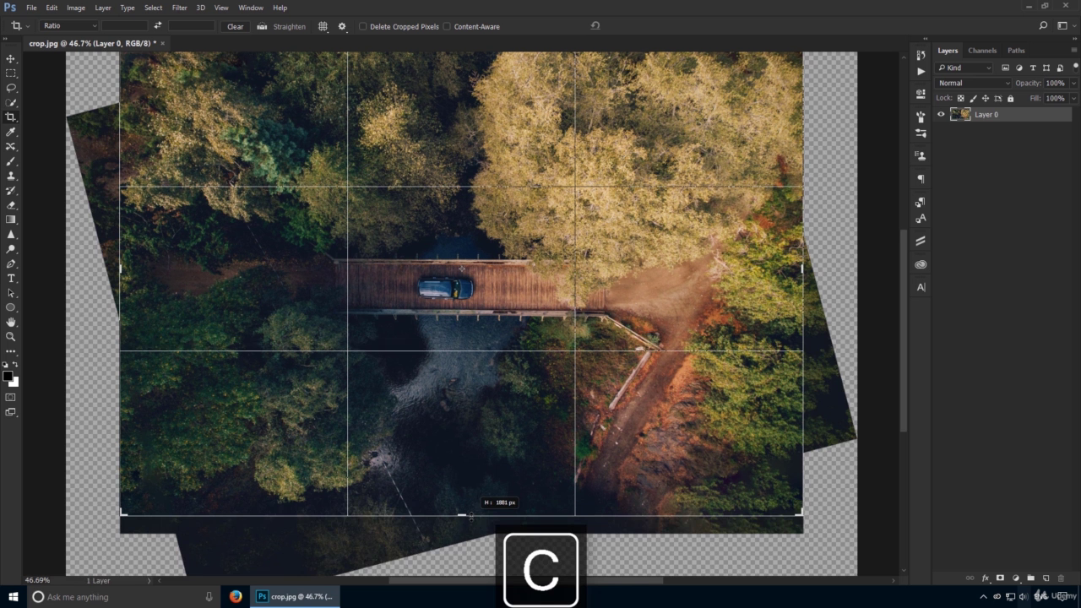Image resolution: width=1081 pixels, height=608 pixels.
Task: Toggle Quick Mask mode icon
Action: (11, 397)
